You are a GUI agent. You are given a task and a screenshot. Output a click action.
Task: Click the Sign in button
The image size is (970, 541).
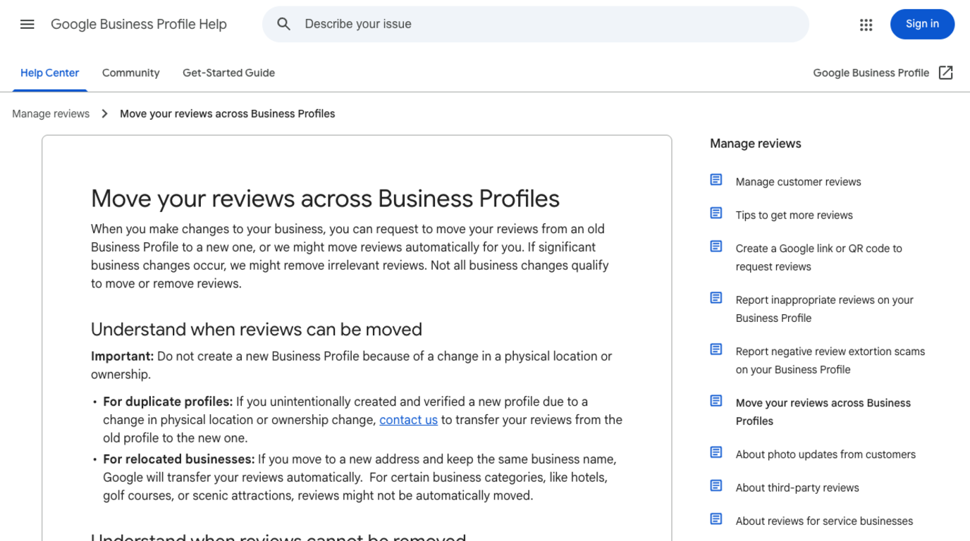922,24
